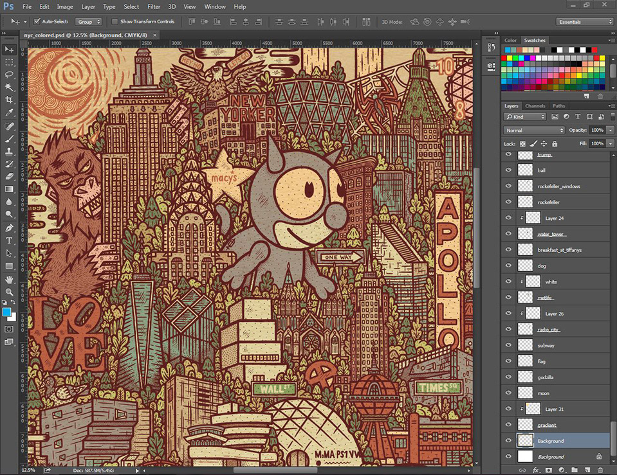This screenshot has height=475, width=617.
Task: Click the foreground color swatch
Action: pyautogui.click(x=6, y=312)
